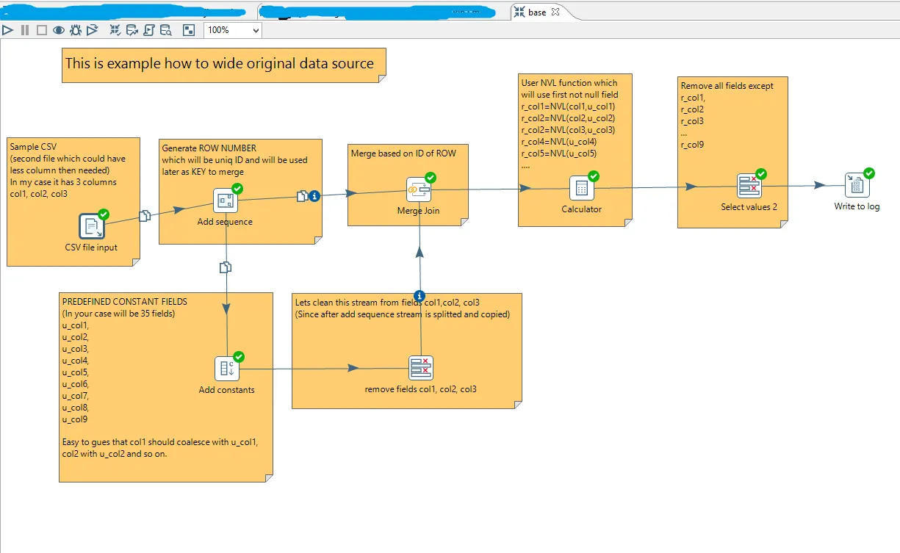
Task: Click the 'remove fields col1, col2, col3' label
Action: pyautogui.click(x=421, y=388)
